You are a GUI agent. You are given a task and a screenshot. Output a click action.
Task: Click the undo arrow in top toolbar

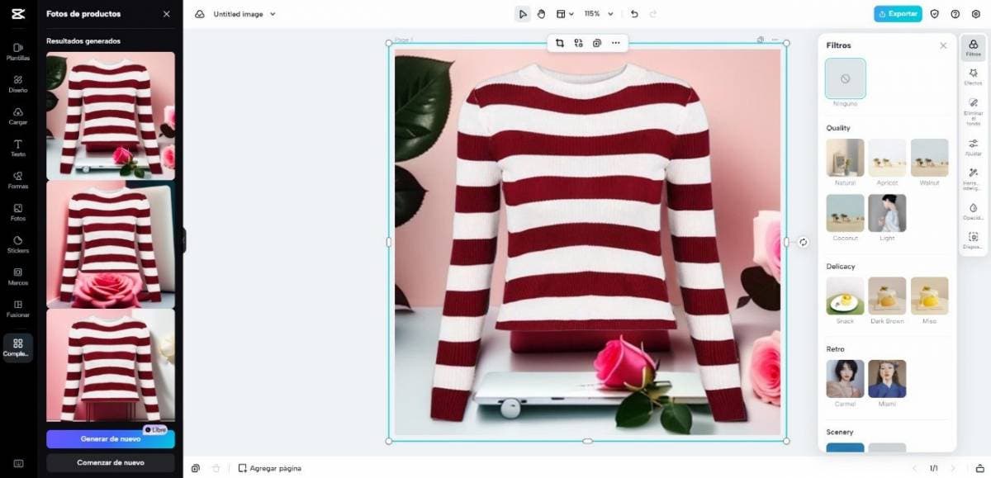[634, 14]
